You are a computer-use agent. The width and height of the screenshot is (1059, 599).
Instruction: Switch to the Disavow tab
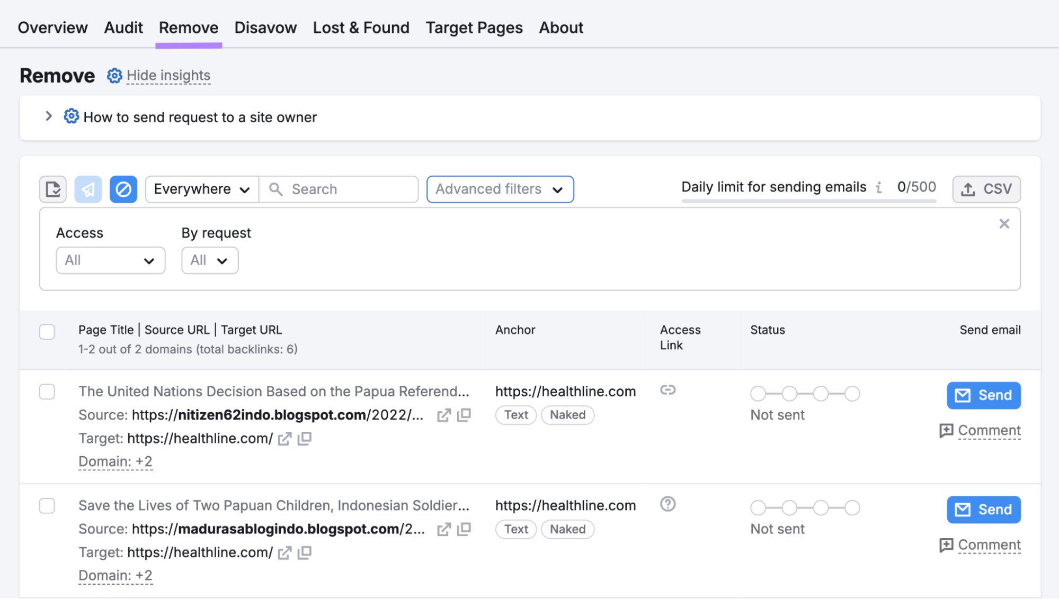(x=265, y=28)
